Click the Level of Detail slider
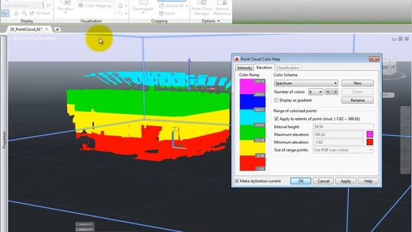The image size is (412, 232). point(23,5)
